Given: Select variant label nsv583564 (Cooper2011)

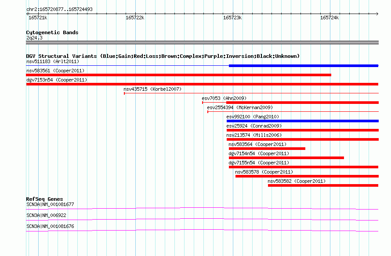Looking at the screenshot, I should pyautogui.click(x=257, y=144).
